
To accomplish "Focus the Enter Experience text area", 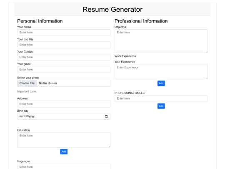I will (x=161, y=72).
